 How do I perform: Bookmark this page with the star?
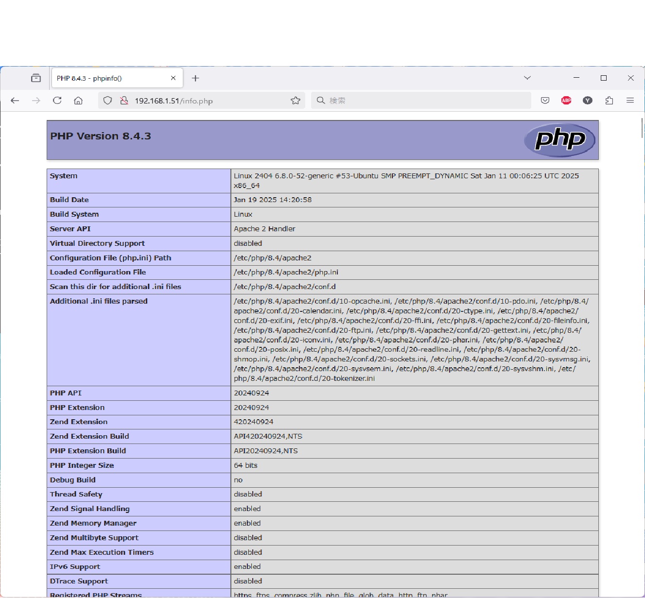(295, 101)
